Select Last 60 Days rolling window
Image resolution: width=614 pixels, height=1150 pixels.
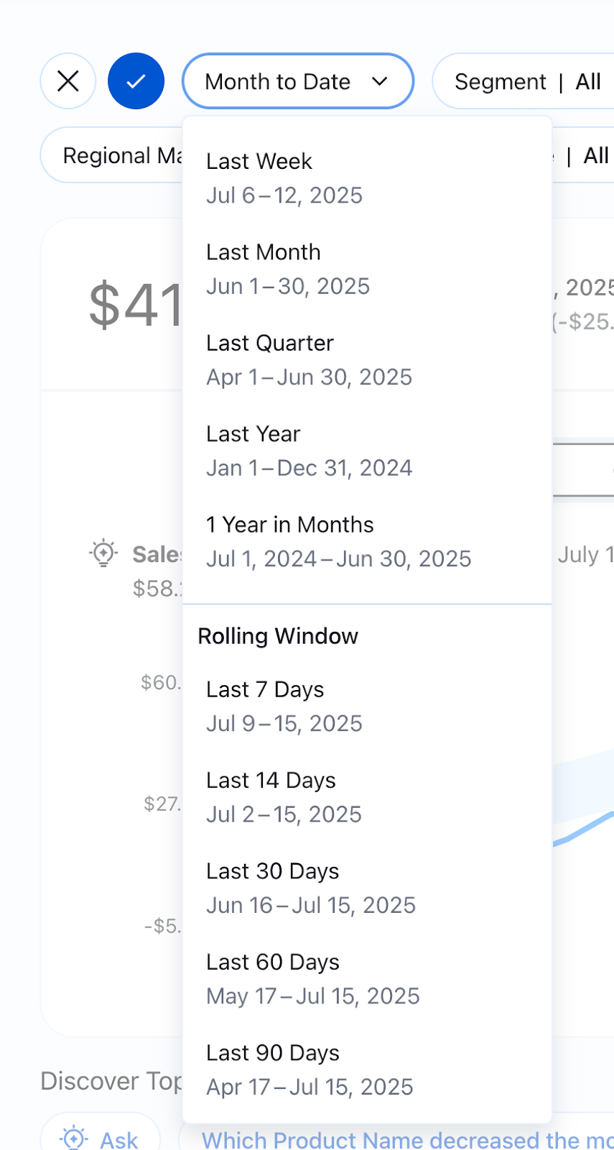coord(312,977)
